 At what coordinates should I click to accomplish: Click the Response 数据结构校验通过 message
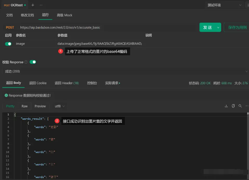(29, 95)
